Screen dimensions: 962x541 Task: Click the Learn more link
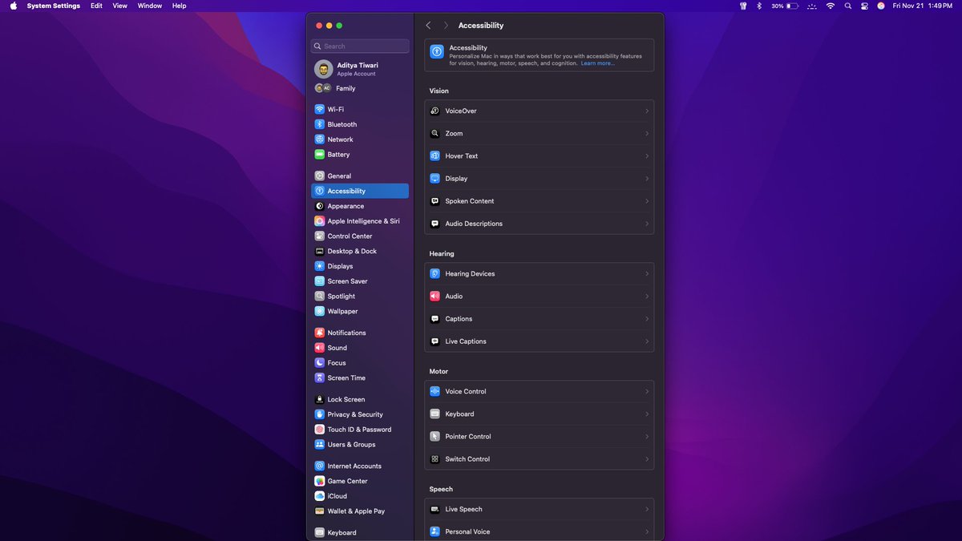[x=596, y=63]
